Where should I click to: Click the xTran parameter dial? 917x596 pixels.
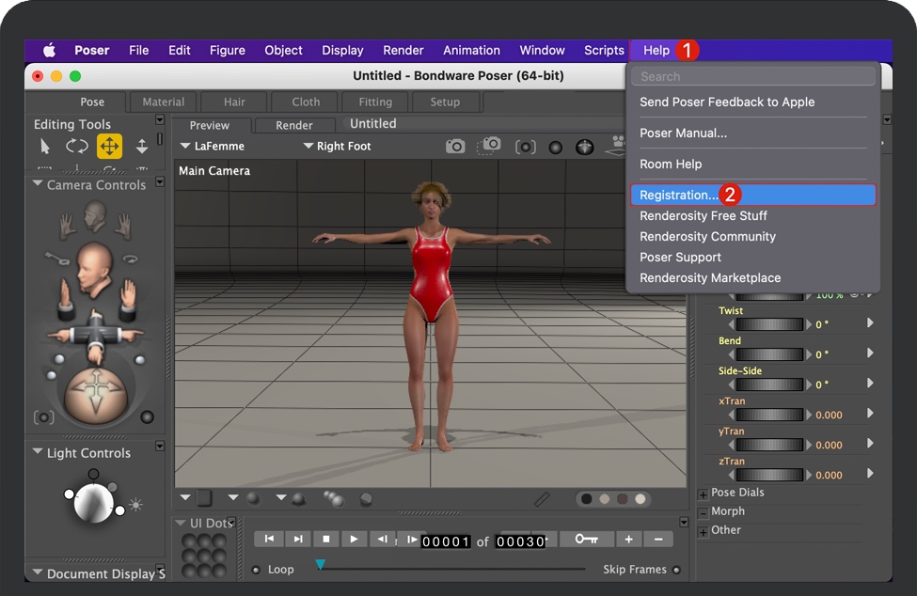point(769,415)
